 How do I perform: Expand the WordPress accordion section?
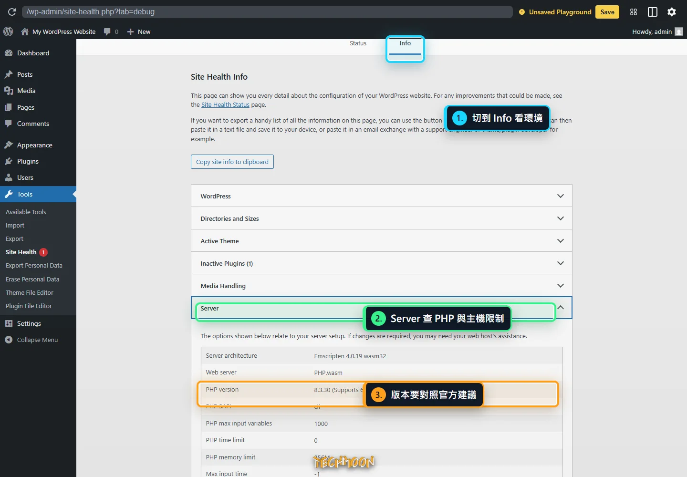point(381,196)
